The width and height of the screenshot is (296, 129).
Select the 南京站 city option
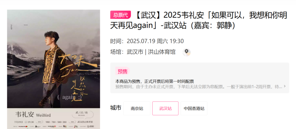tap(137, 108)
